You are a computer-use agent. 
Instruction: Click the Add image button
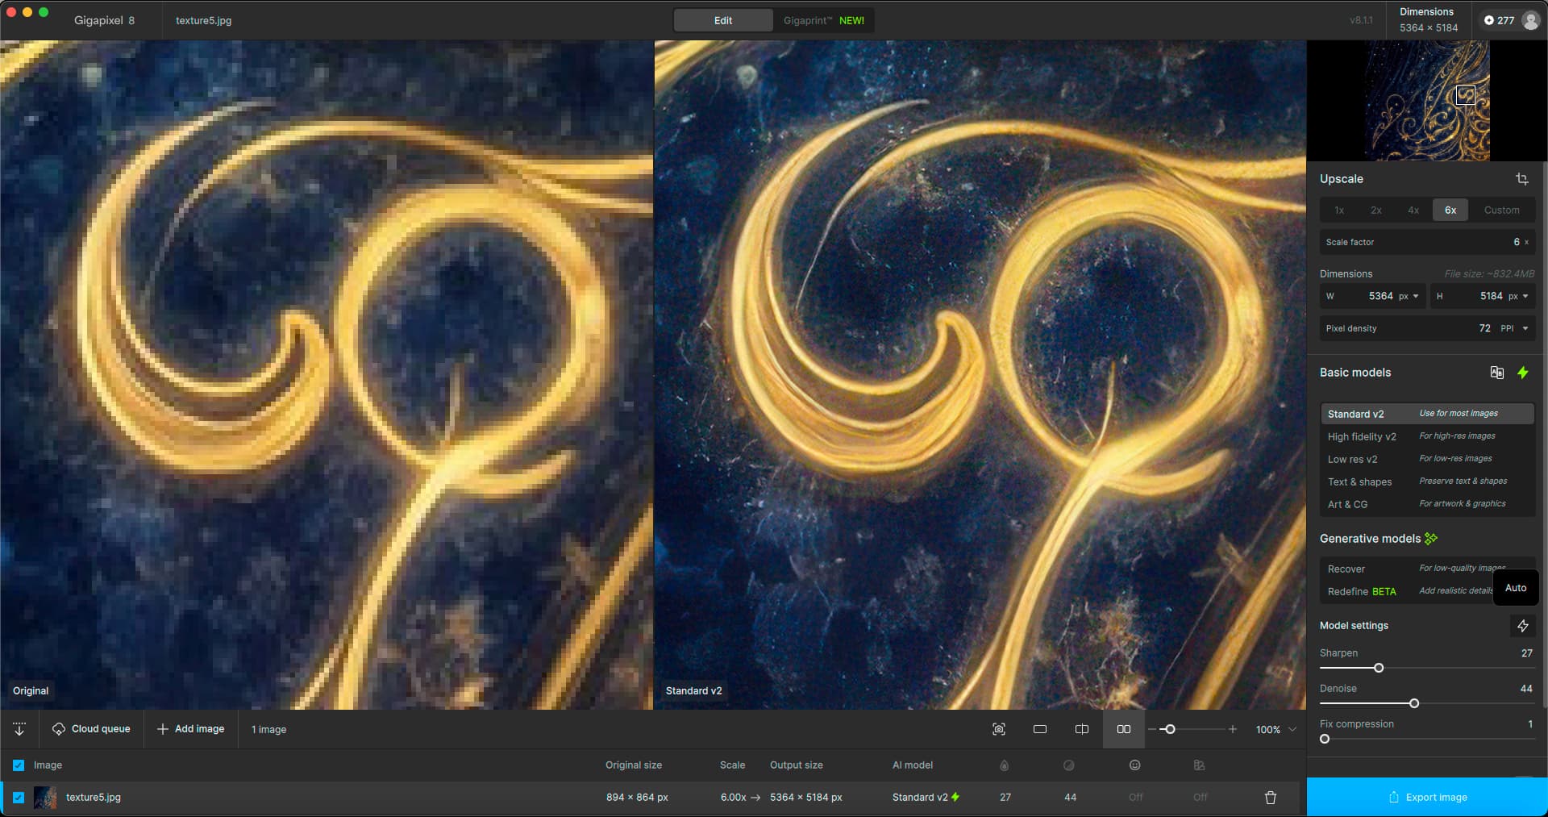tap(191, 729)
